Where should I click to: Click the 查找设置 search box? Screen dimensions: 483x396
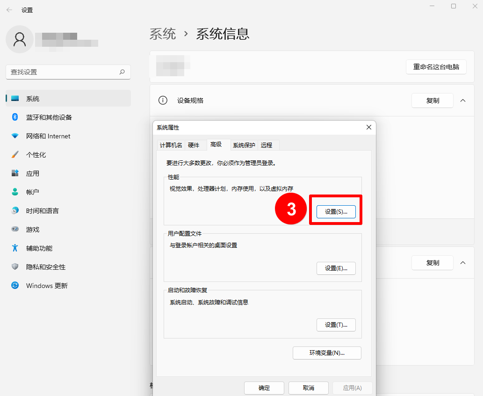63,72
